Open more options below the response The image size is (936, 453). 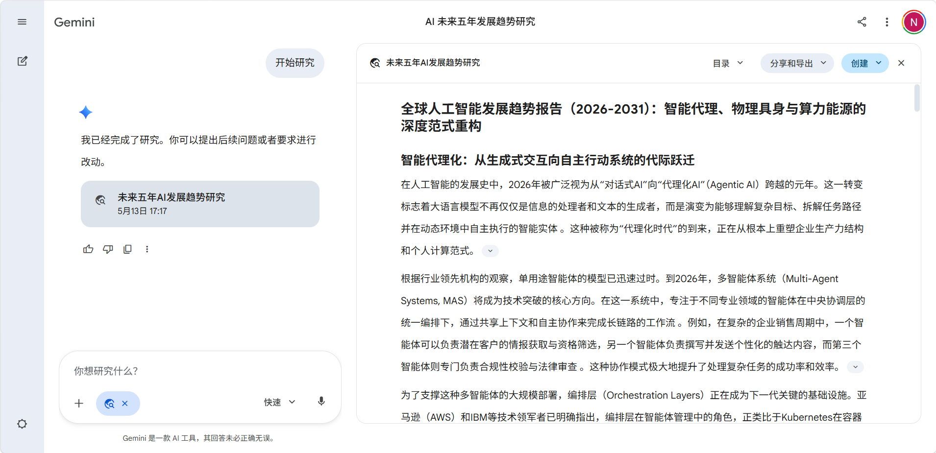pyautogui.click(x=147, y=249)
